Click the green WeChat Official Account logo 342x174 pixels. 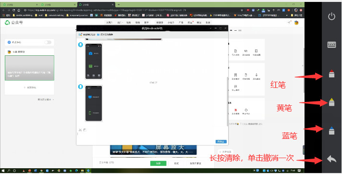coord(7,23)
